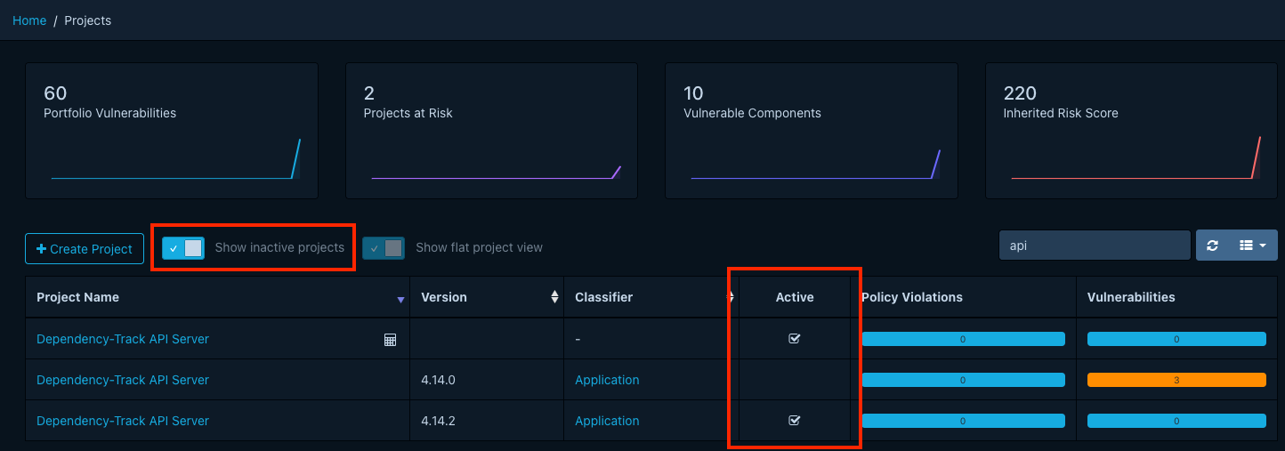Open Dependency-Track API Server without version
This screenshot has width=1285, height=451.
pos(123,339)
